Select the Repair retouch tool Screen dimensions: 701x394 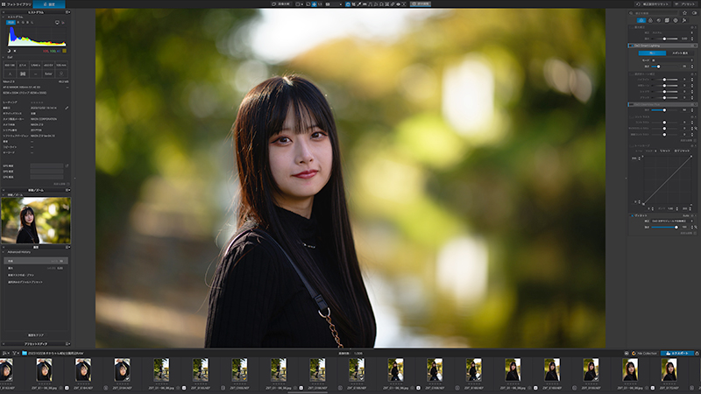pyautogui.click(x=392, y=4)
